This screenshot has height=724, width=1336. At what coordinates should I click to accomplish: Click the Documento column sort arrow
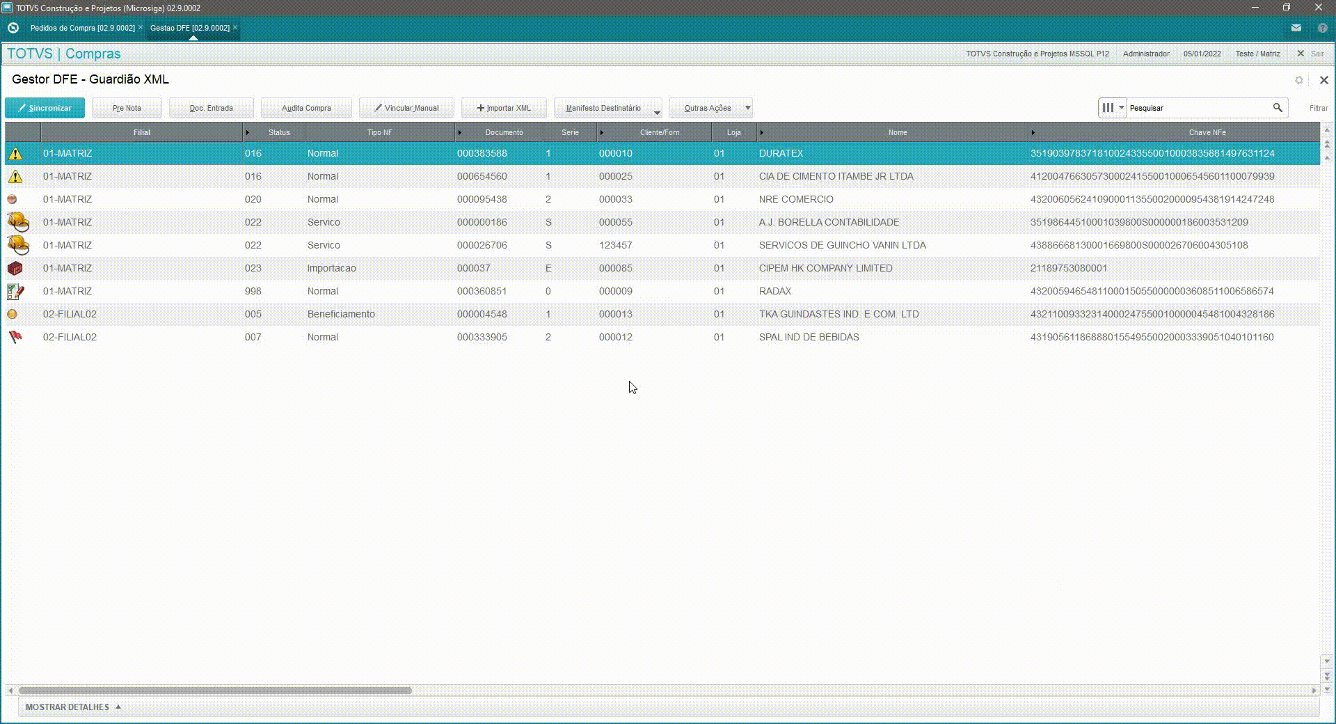[459, 132]
